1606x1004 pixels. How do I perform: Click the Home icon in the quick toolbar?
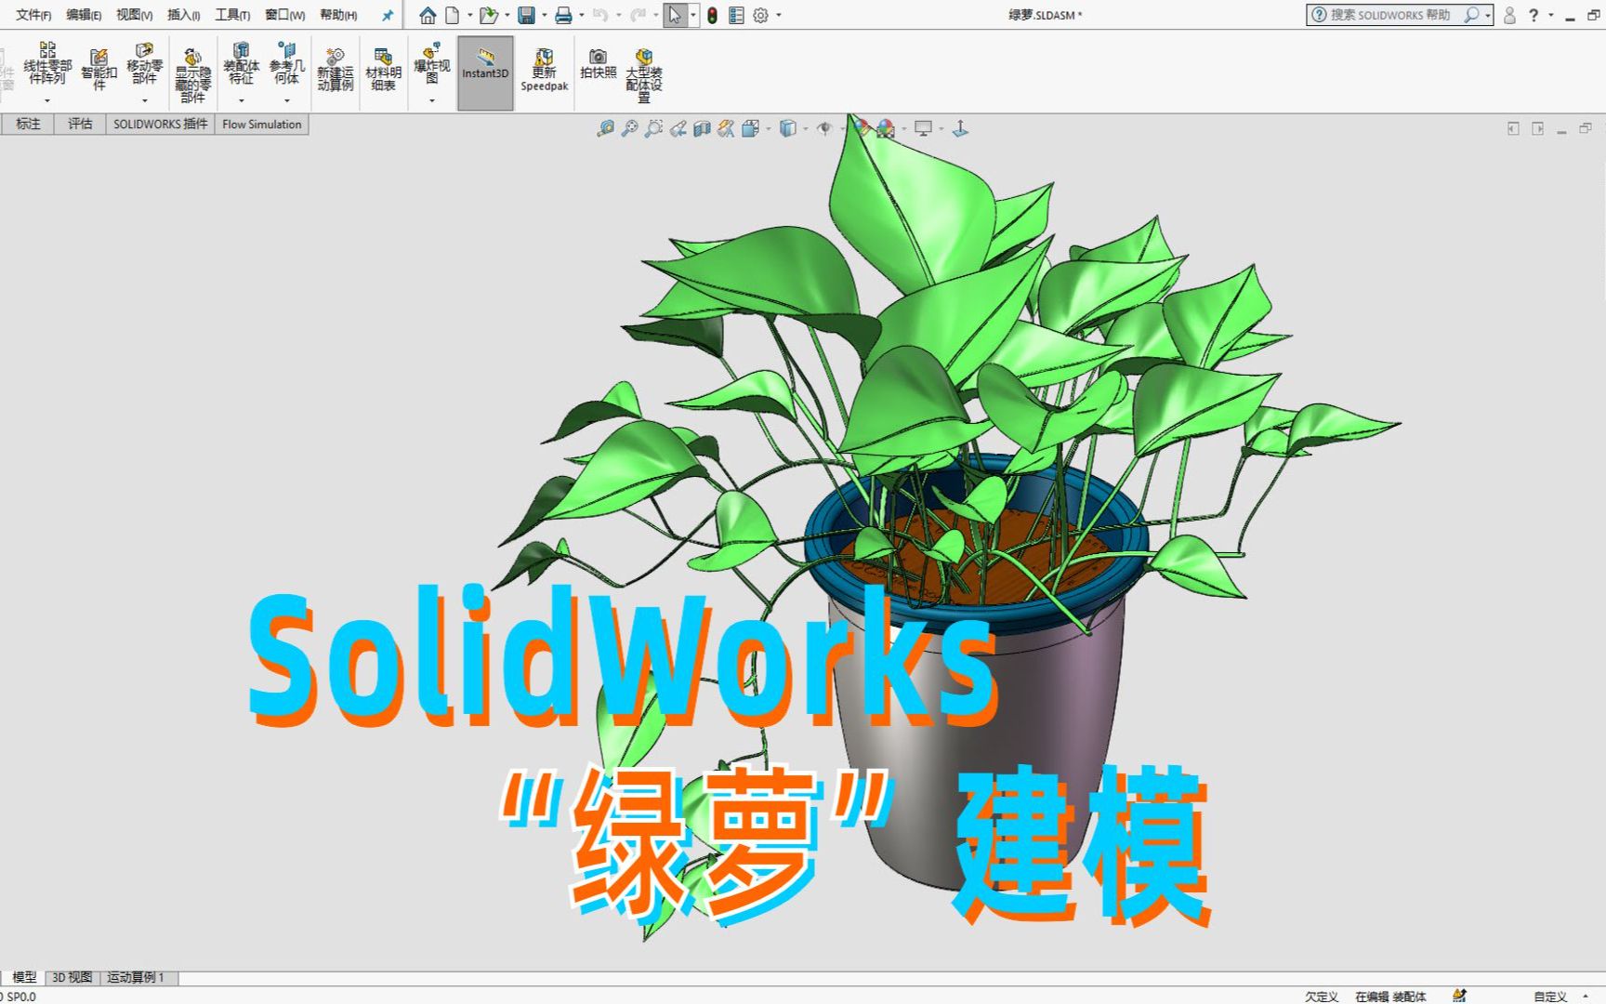(428, 15)
